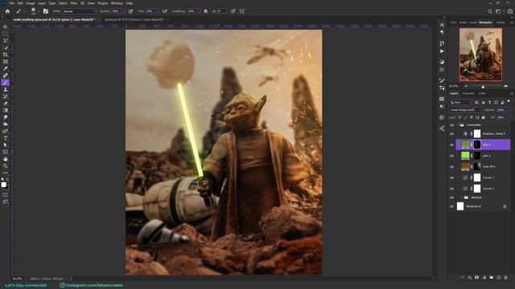Delete layer with trash icon
The image size is (515, 289).
tap(506, 278)
